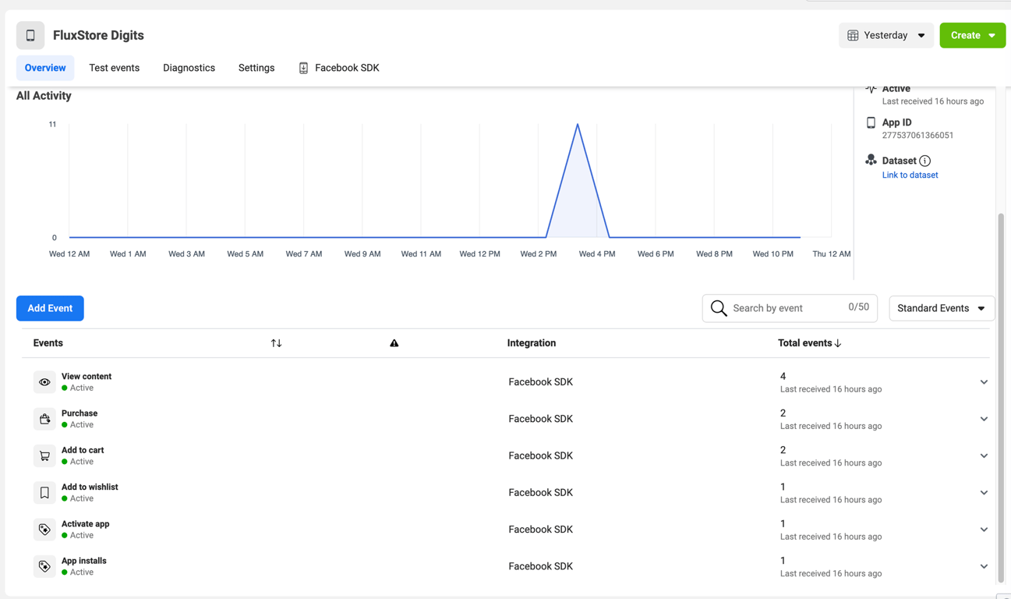Click the Add Event button
This screenshot has width=1011, height=599.
(50, 308)
